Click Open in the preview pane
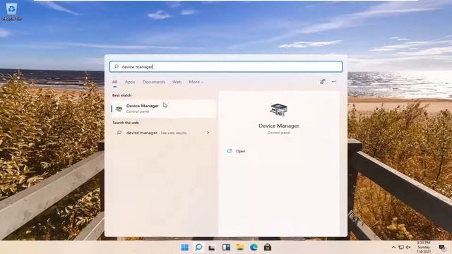The image size is (452, 254). (240, 151)
